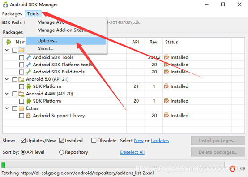Click the installed status icon for the API 20 SDK Platform
This screenshot has width=248, height=177.
point(167,101)
